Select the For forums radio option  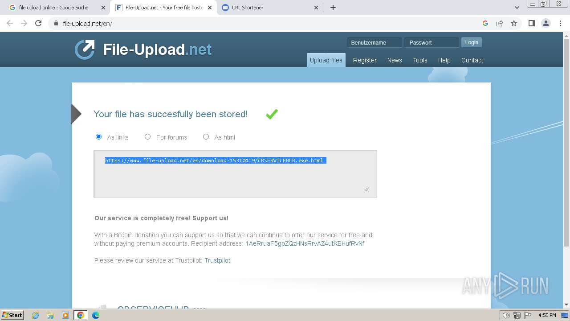coord(148,137)
